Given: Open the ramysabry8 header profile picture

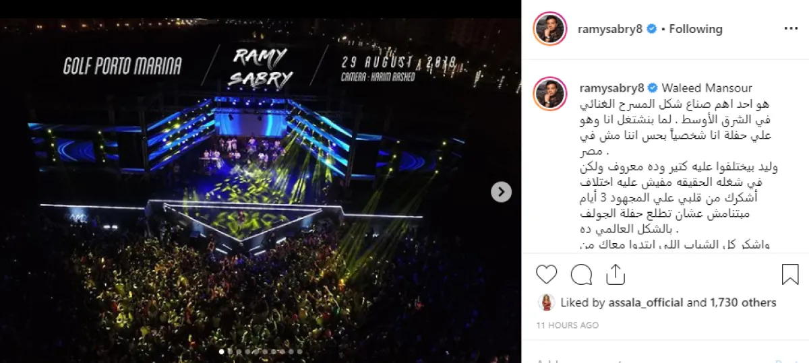Looking at the screenshot, I should (x=549, y=29).
